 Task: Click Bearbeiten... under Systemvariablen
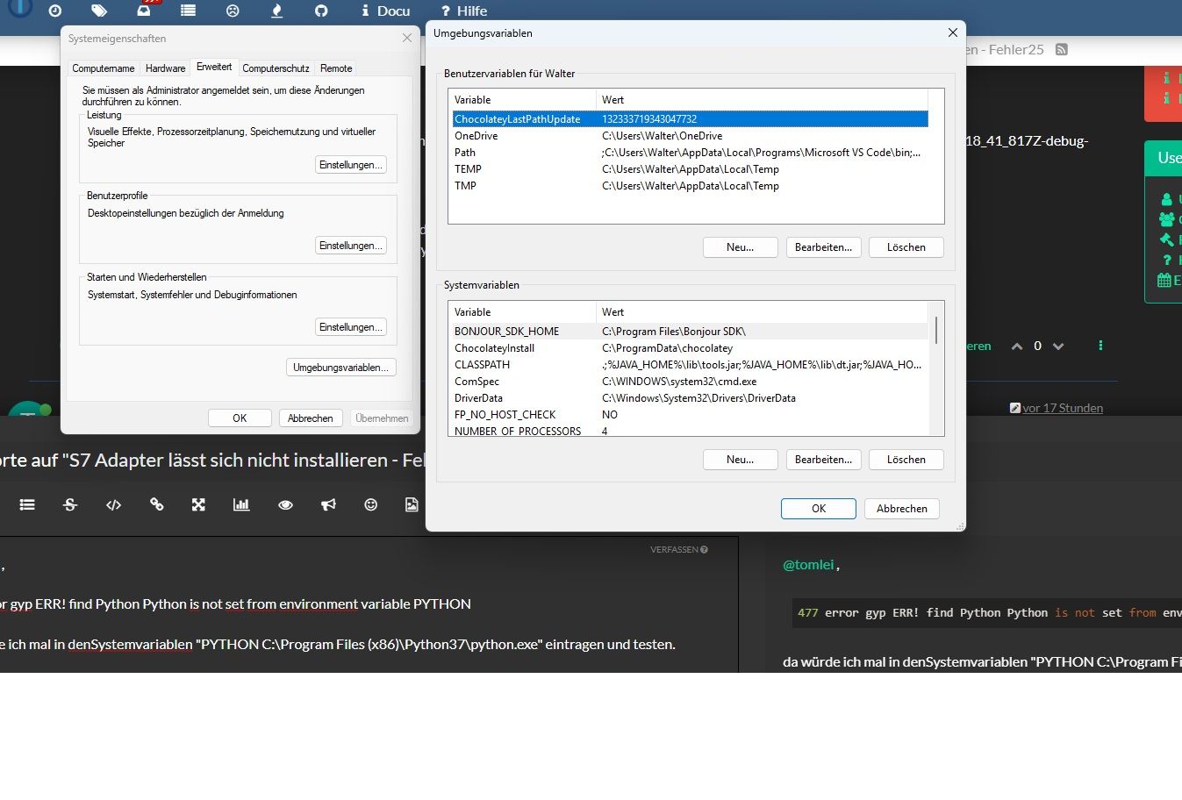point(823,460)
